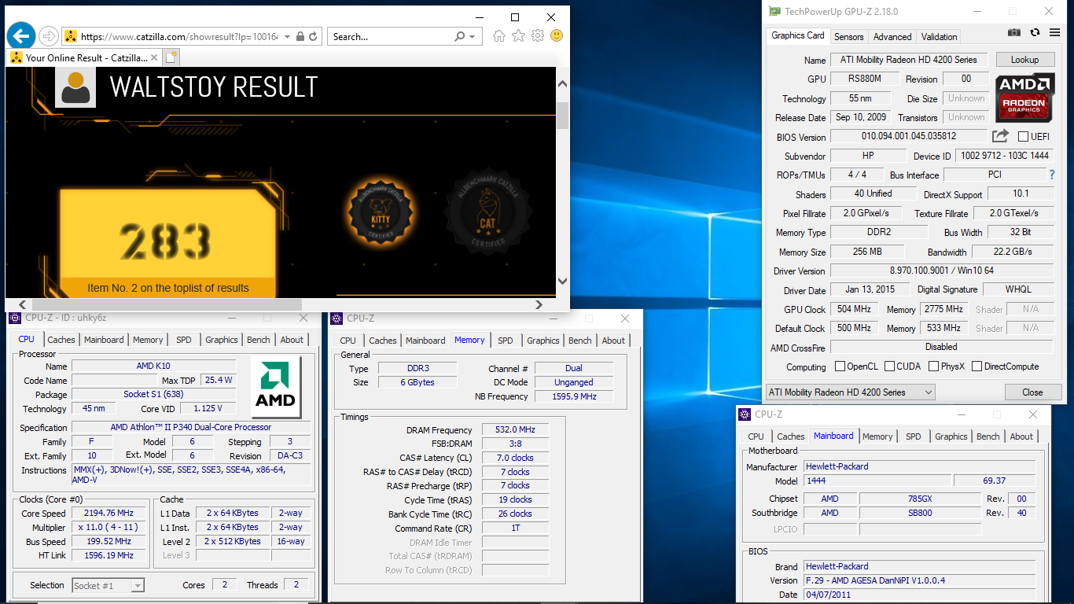This screenshot has width=1074, height=604.
Task: Open Favorites star in browser
Action: (x=518, y=35)
